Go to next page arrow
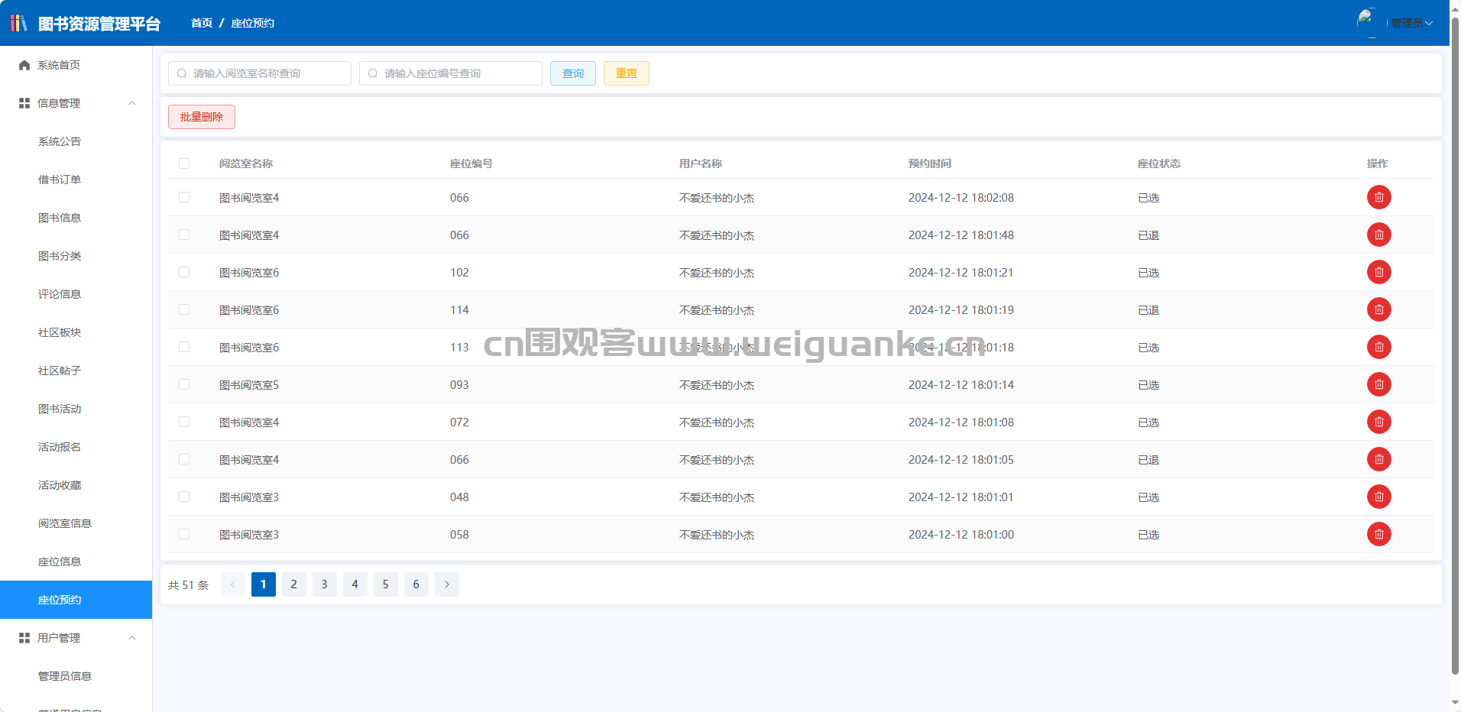Screen dimensions: 1461x712 [447, 584]
